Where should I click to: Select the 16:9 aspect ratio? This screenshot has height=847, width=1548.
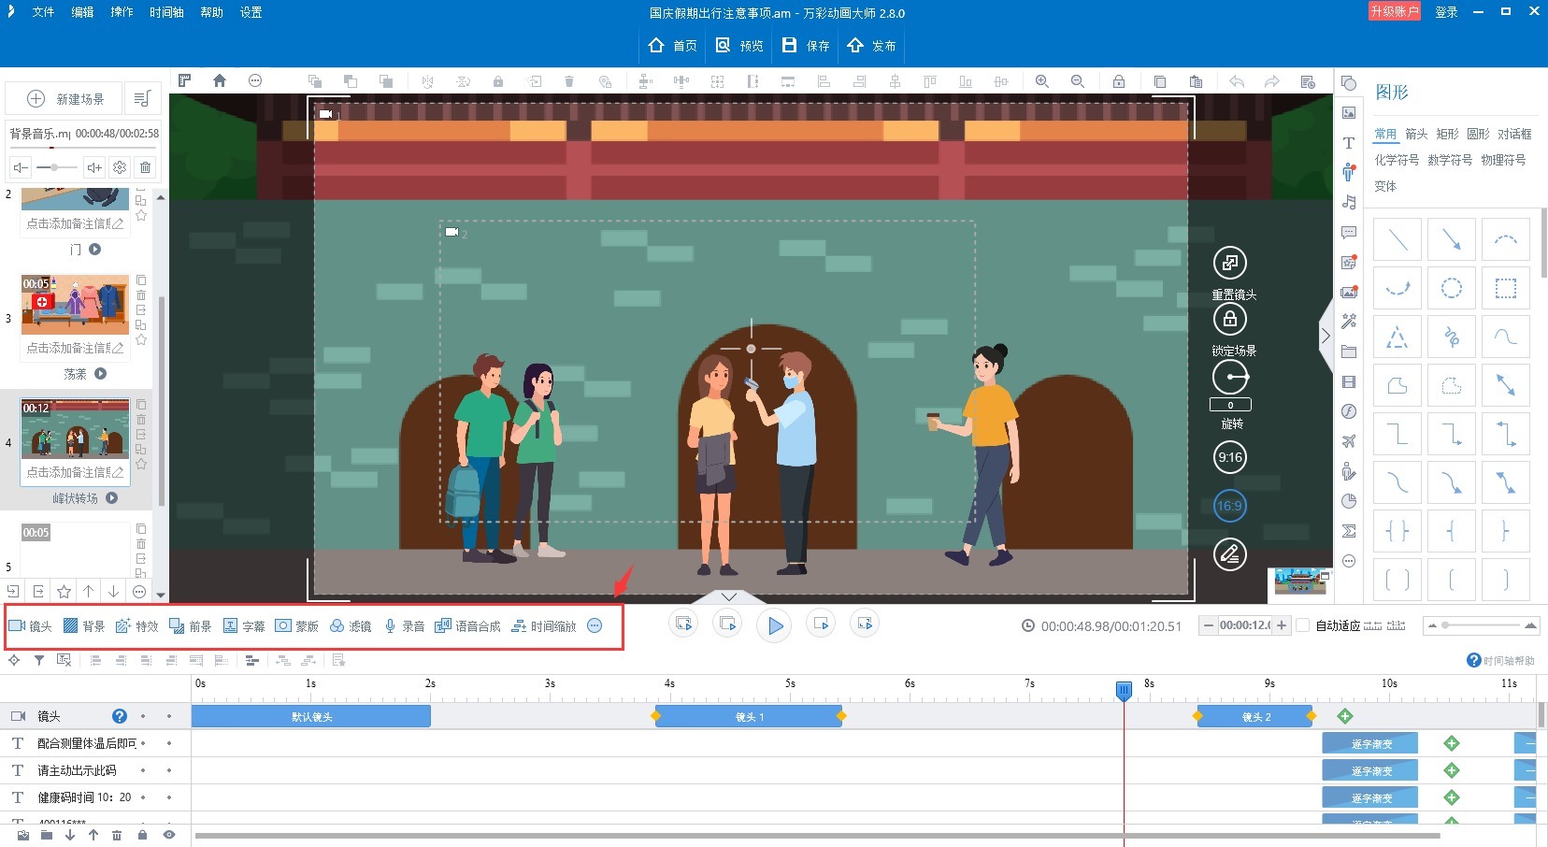1230,506
